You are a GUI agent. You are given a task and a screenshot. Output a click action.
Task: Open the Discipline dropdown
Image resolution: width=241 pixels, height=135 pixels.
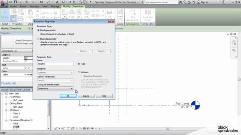[55, 72]
